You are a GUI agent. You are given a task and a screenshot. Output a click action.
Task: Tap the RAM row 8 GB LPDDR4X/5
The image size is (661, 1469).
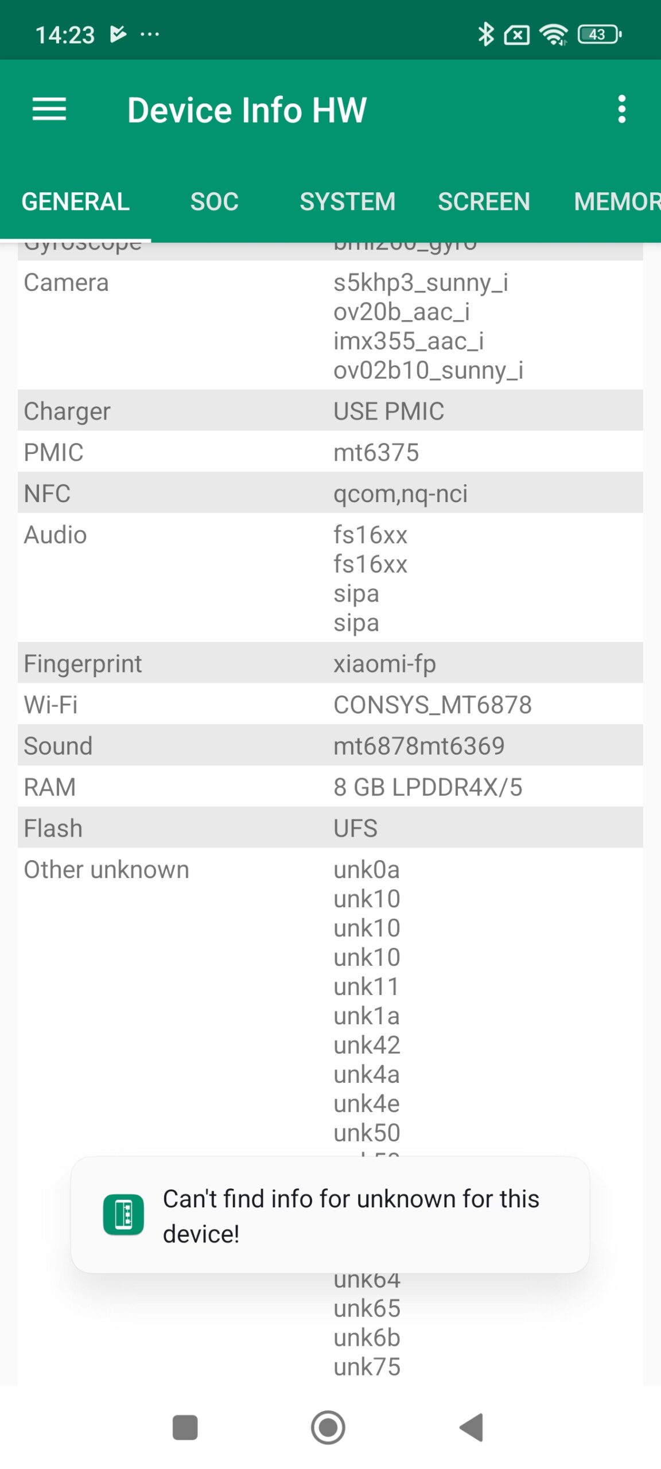coord(427,787)
